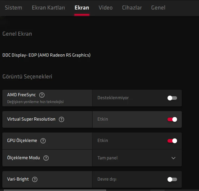Select the Ekran tab

(82, 8)
